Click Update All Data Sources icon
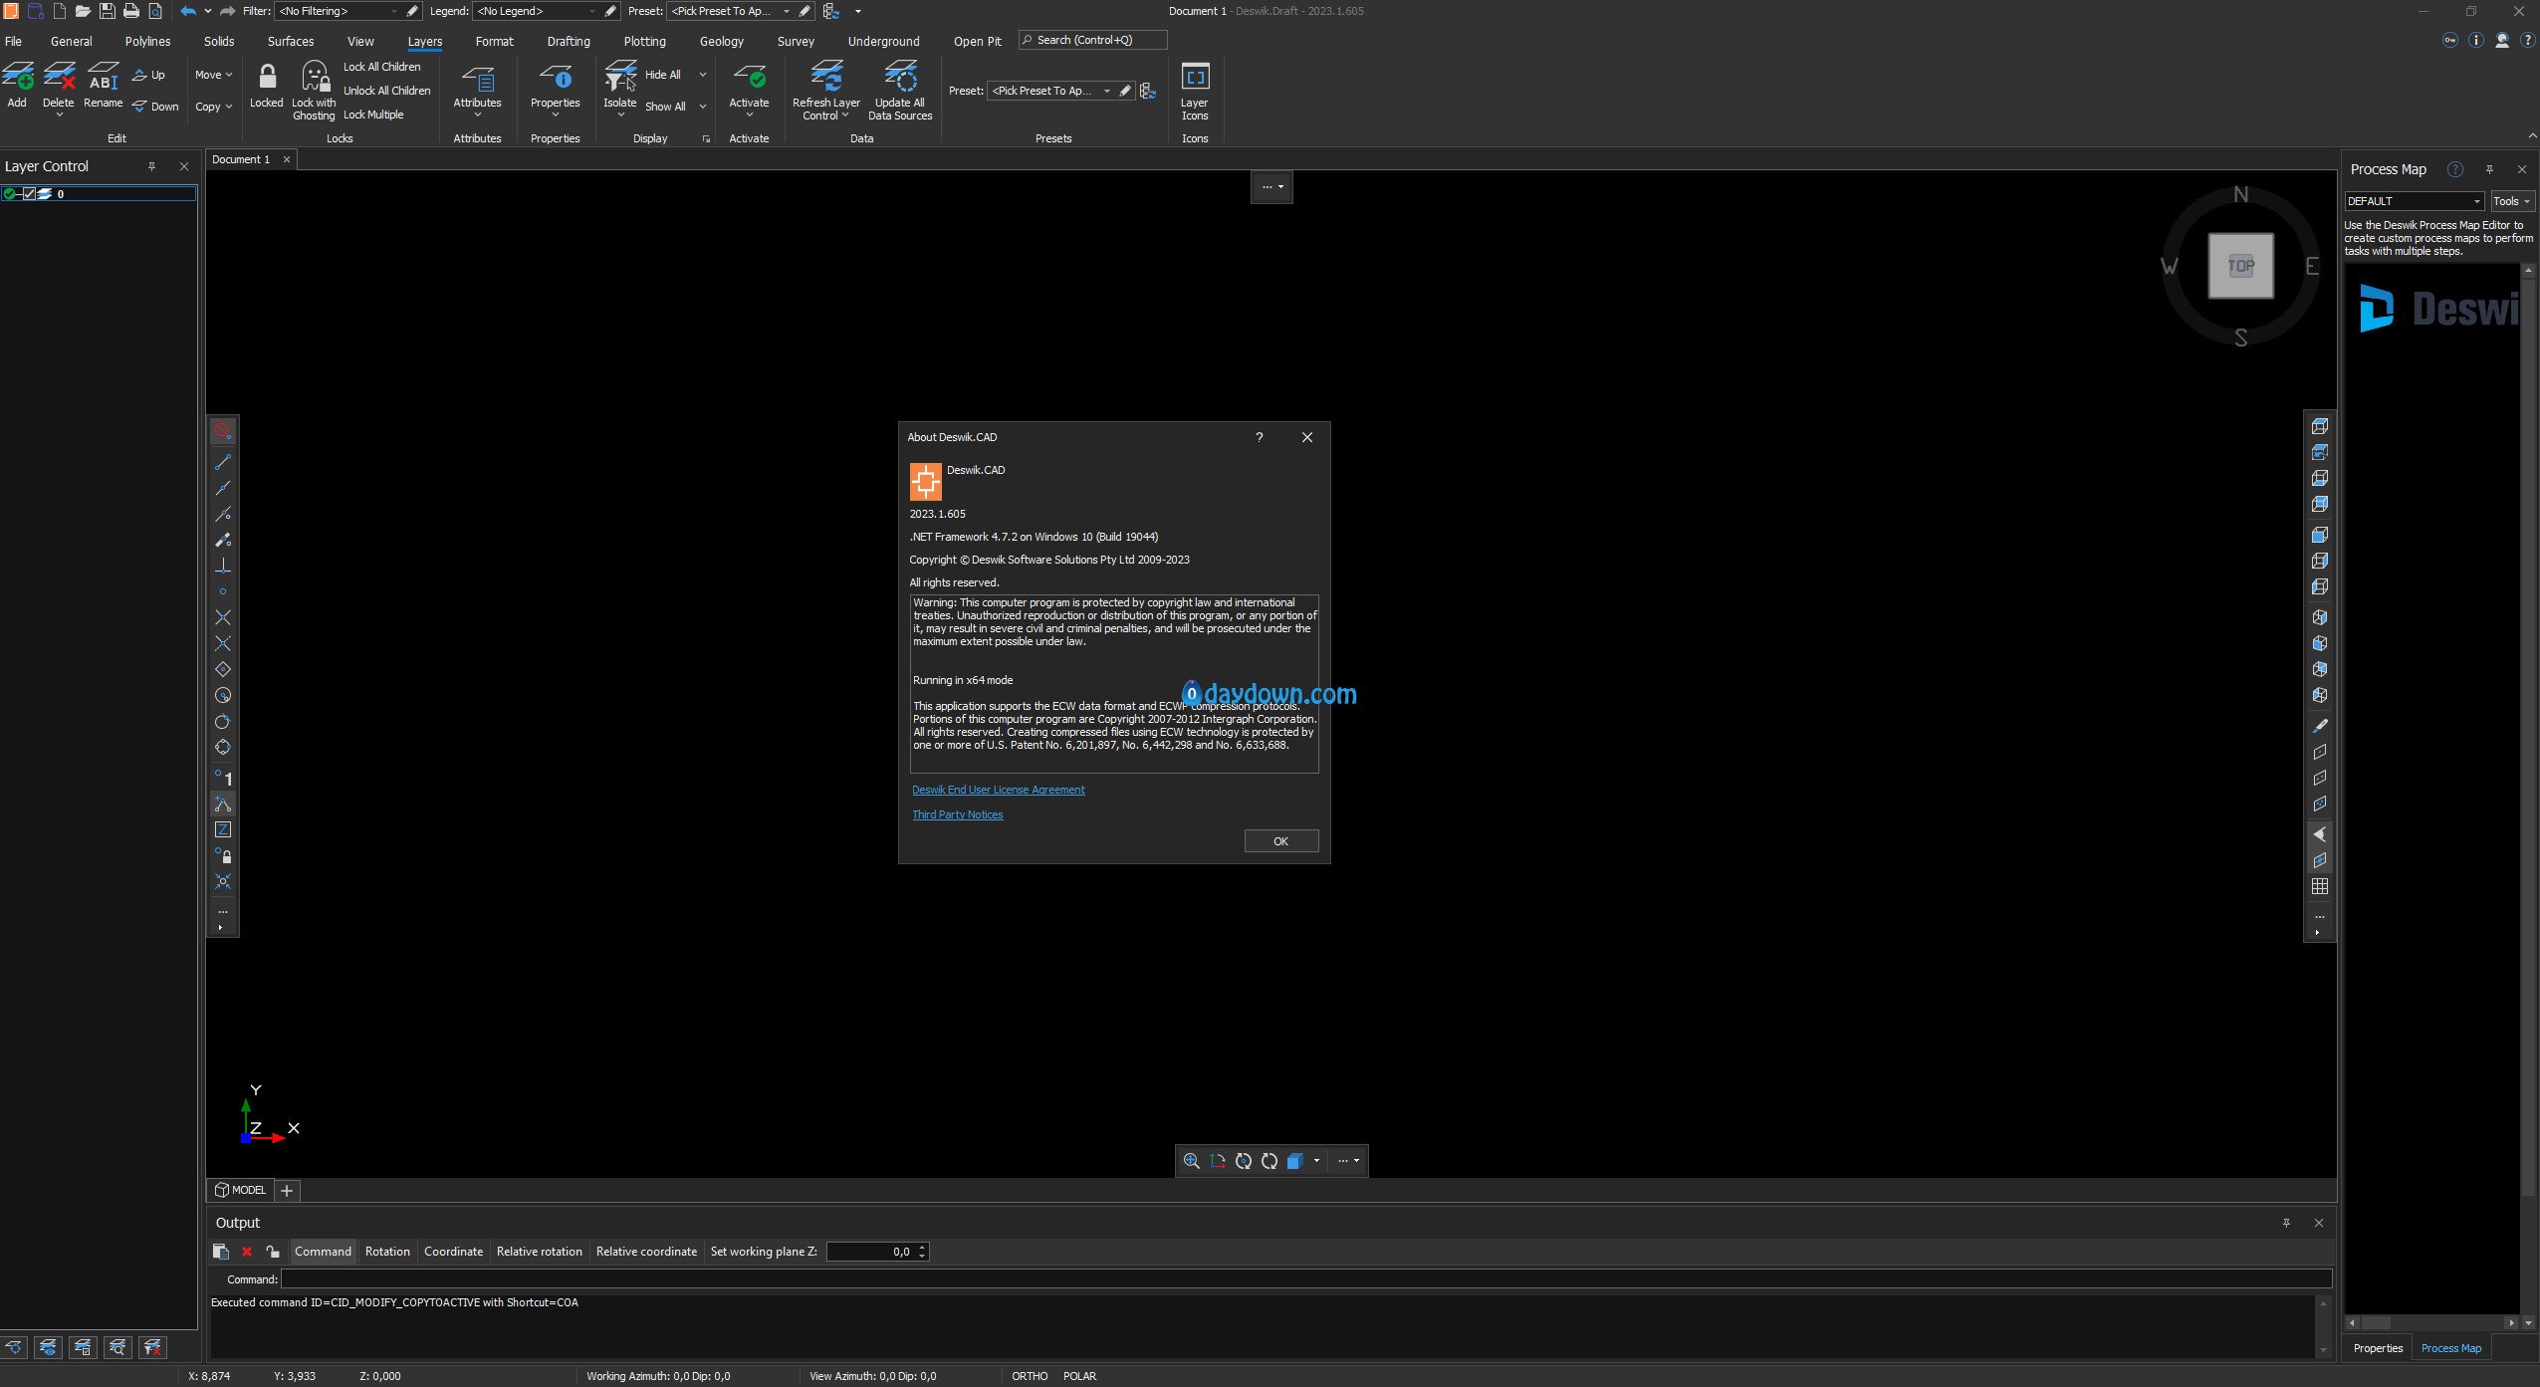Screen dimensions: 2540x1387 point(900,77)
